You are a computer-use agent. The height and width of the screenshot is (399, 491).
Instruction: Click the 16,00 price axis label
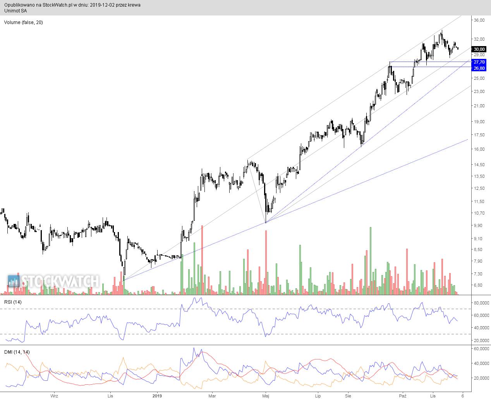click(479, 149)
